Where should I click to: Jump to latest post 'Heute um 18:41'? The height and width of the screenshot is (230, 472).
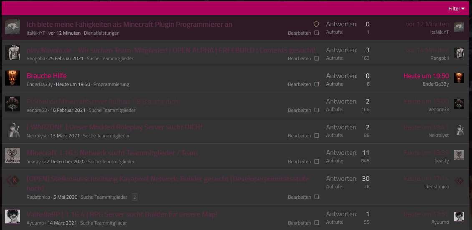click(426, 127)
